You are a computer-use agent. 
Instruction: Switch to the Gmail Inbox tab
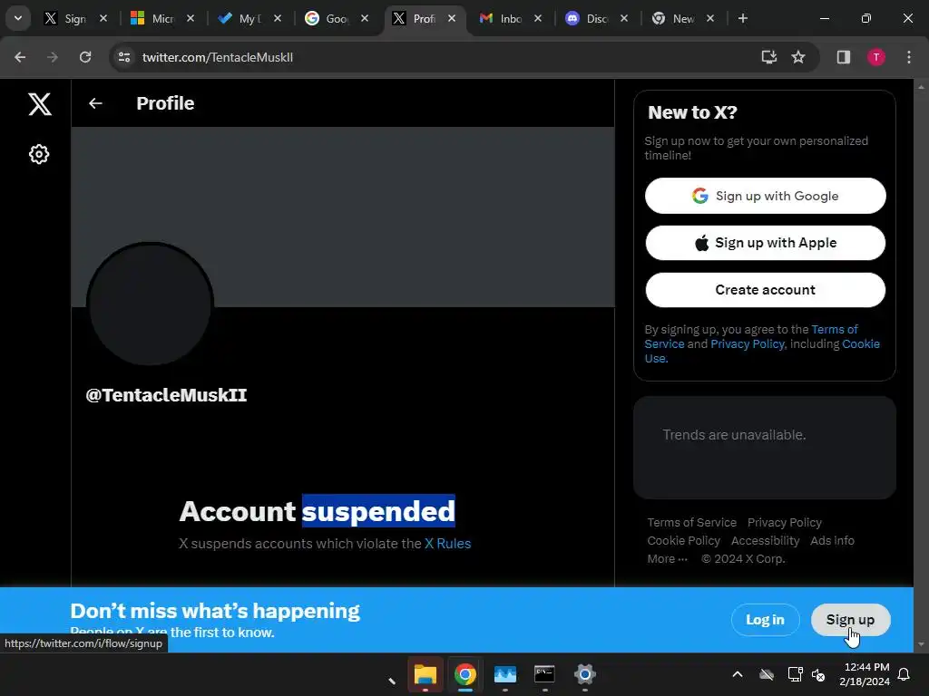click(501, 18)
